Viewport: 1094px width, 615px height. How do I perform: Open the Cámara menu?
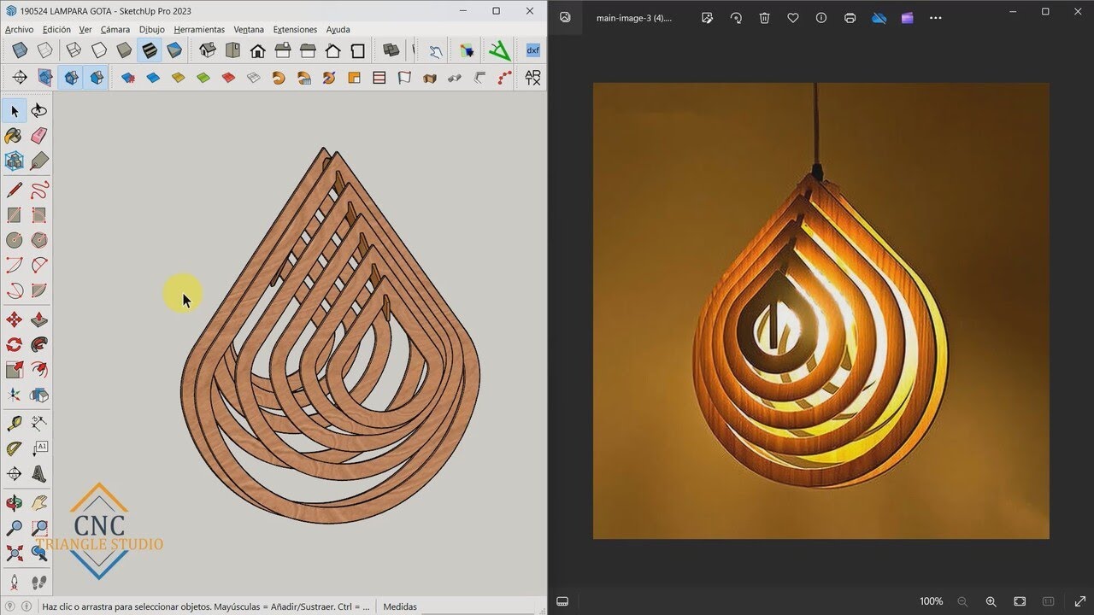point(115,30)
